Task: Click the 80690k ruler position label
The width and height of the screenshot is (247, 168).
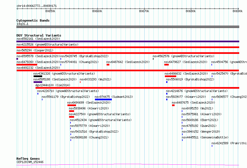Action: coord(238,11)
